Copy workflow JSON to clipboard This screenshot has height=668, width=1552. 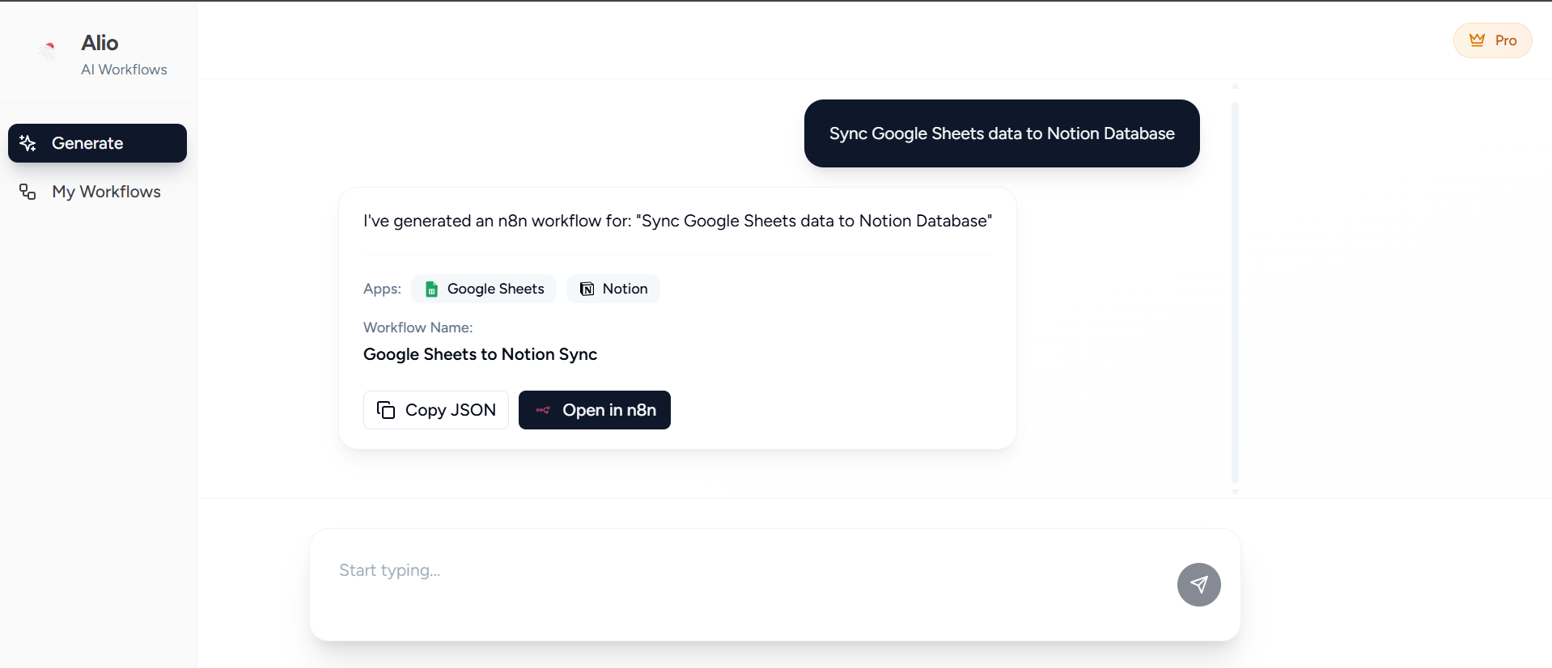coord(436,410)
